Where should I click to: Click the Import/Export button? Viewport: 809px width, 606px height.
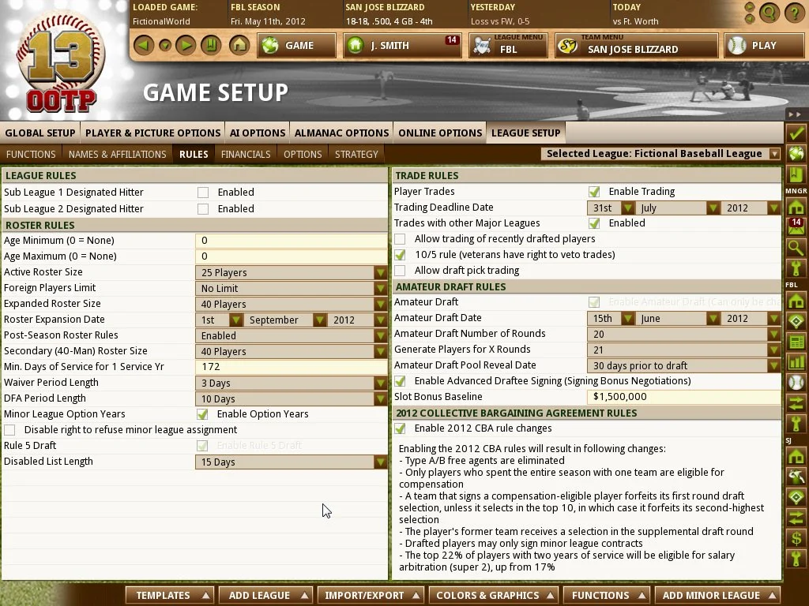[x=371, y=595]
